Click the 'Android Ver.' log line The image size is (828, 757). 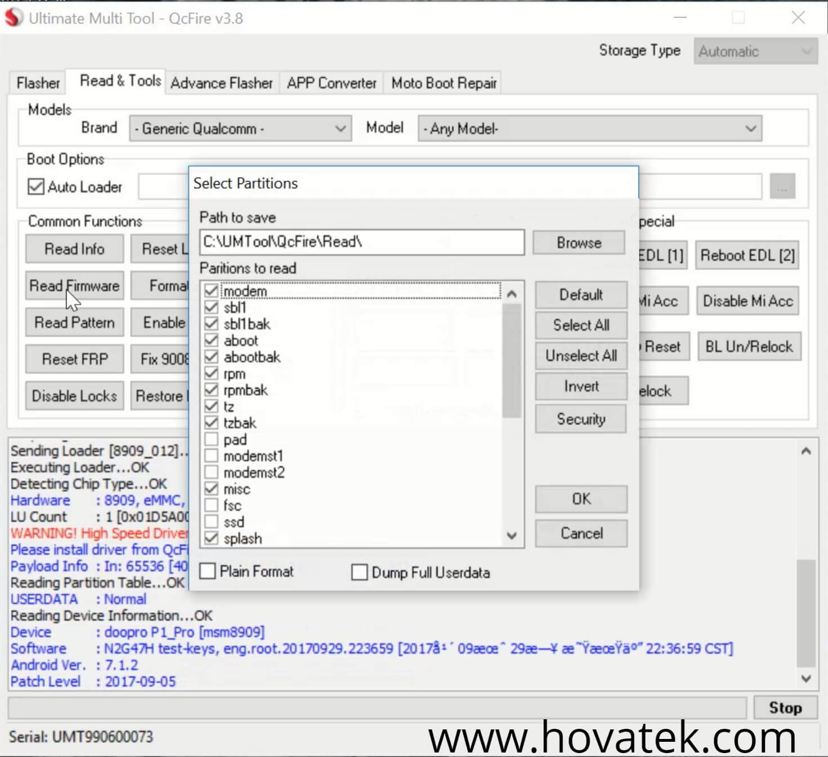pyautogui.click(x=75, y=665)
